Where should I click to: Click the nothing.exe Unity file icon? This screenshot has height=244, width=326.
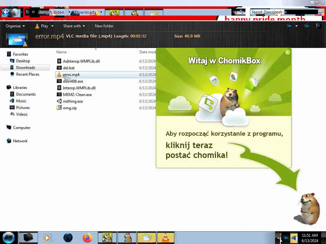(x=59, y=101)
